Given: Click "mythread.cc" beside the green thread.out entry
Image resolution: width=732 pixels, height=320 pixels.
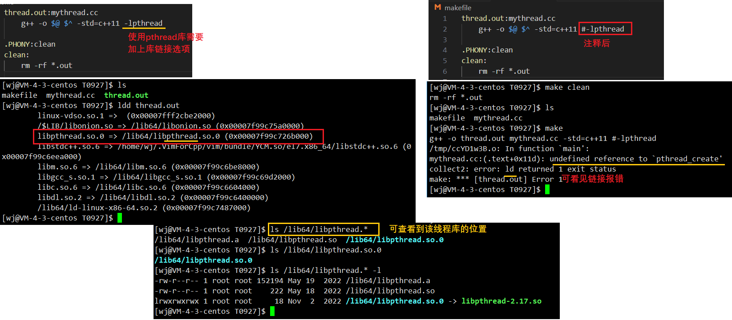Looking at the screenshot, I should pos(70,95).
